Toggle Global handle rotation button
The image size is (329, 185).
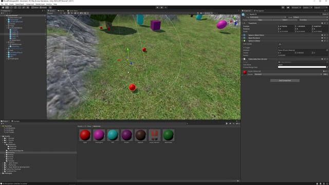coord(43,8)
